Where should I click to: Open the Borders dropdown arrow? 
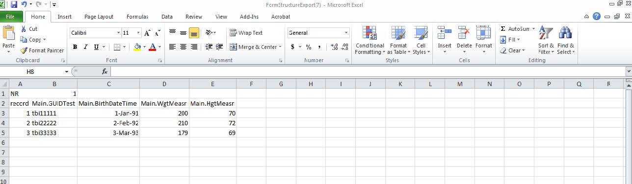click(x=125, y=47)
